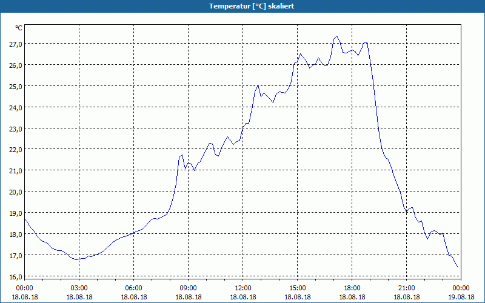
Task: Click the 18.08.18 date under 12:00
Action: click(242, 297)
